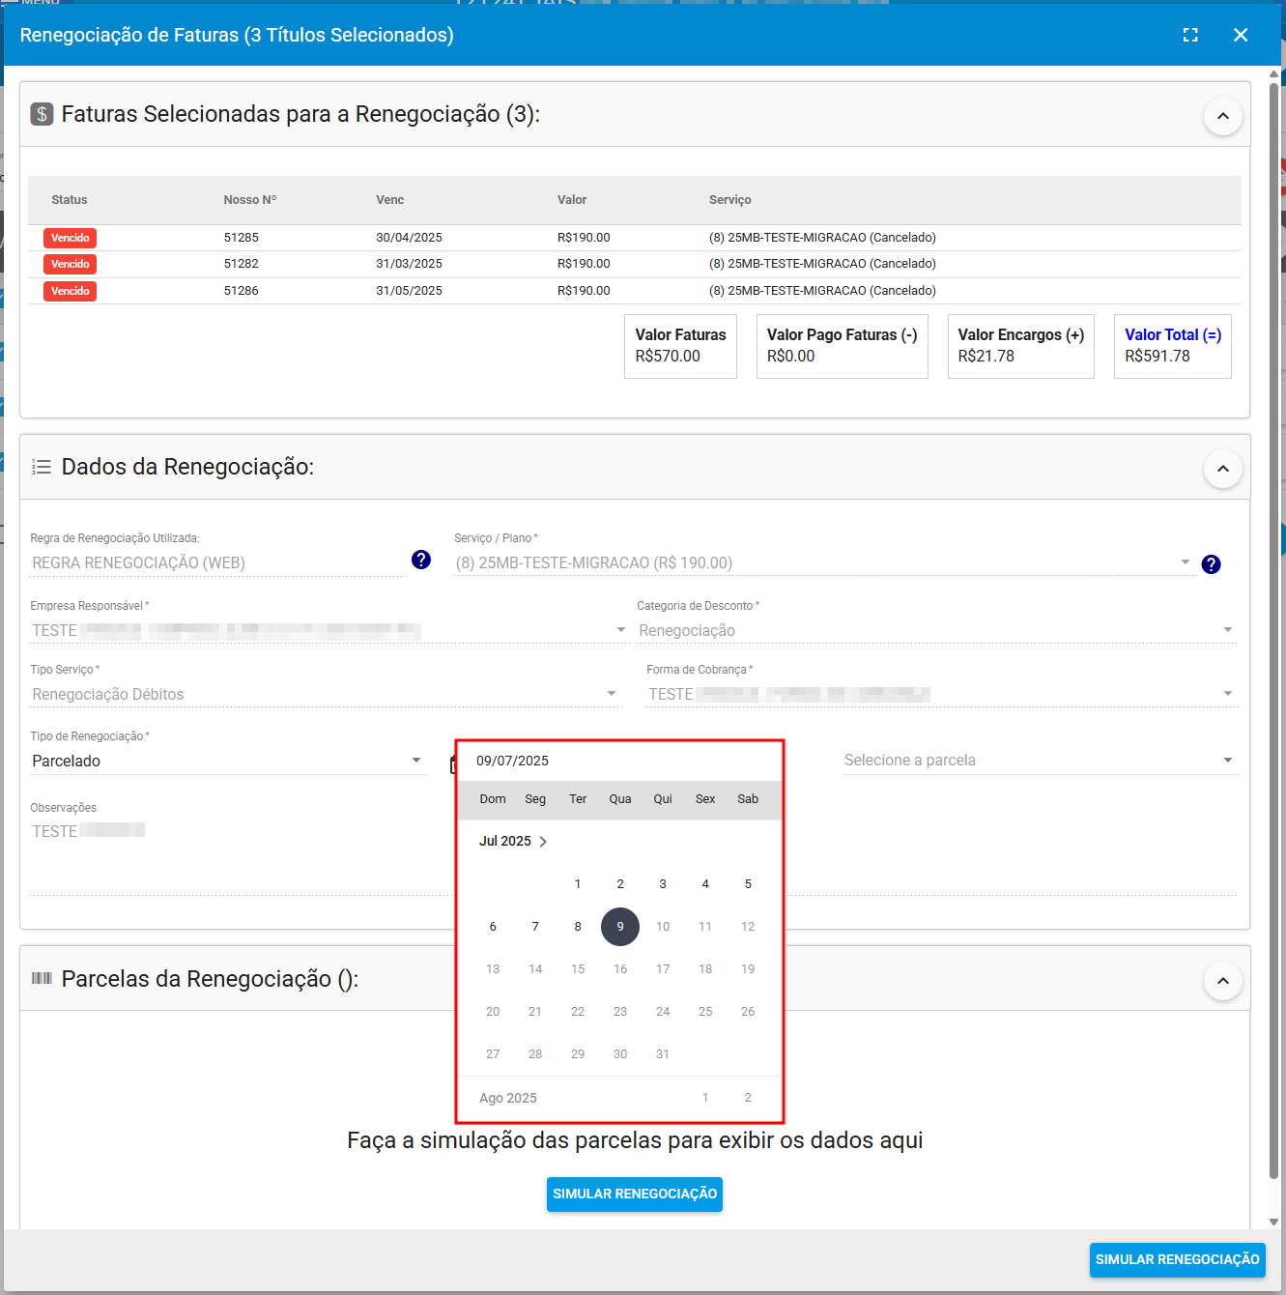Click the dollar icon in Faturas header
1286x1295 pixels.
(x=42, y=114)
